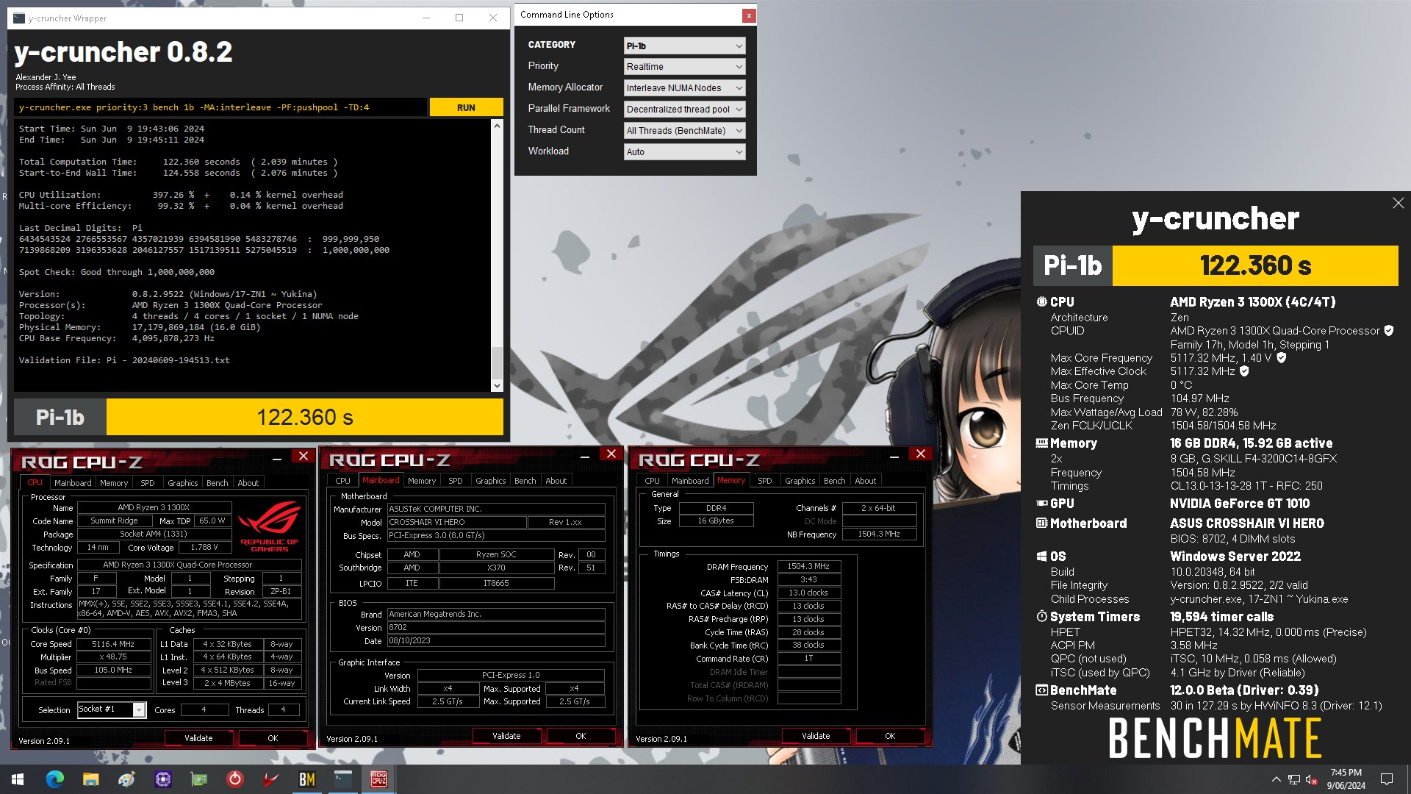Click OK in the CPU tab CPU-Z window

[x=273, y=738]
